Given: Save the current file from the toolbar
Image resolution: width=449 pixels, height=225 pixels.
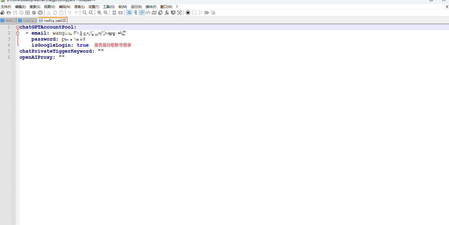Looking at the screenshot, I should [x=15, y=13].
